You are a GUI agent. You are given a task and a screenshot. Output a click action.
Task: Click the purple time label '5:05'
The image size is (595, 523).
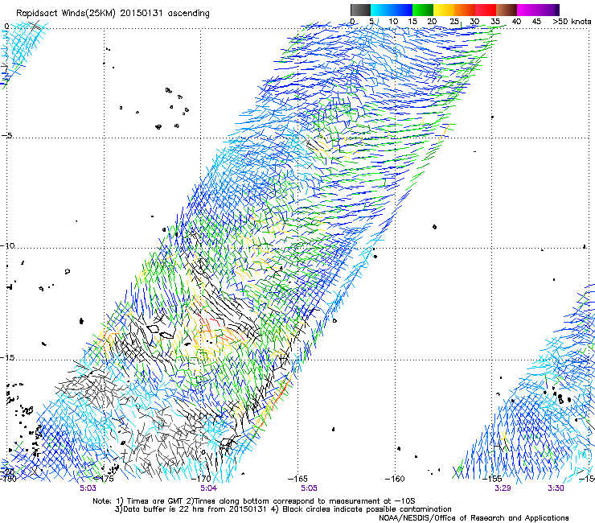309,488
